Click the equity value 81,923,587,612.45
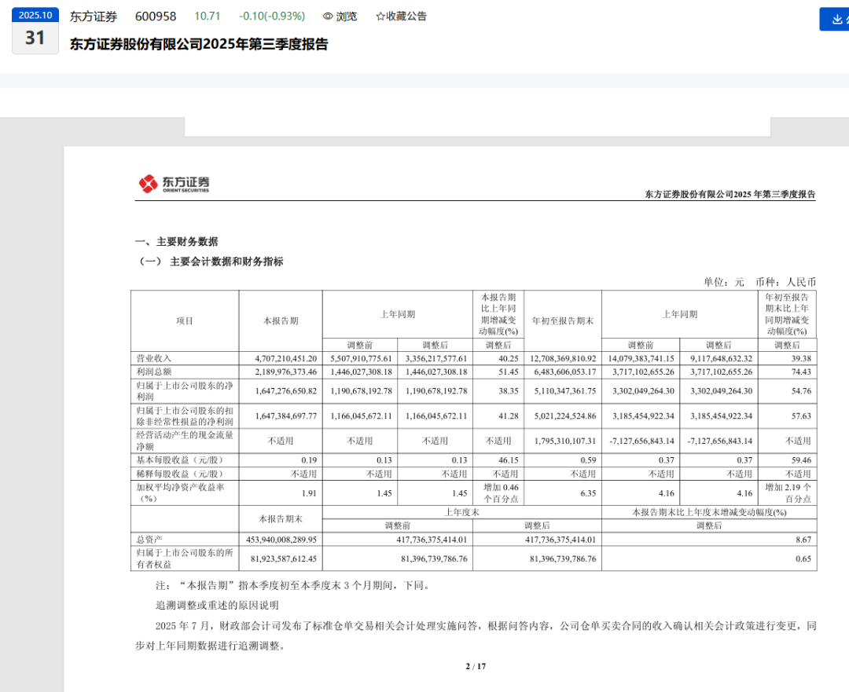This screenshot has width=849, height=692. [283, 558]
